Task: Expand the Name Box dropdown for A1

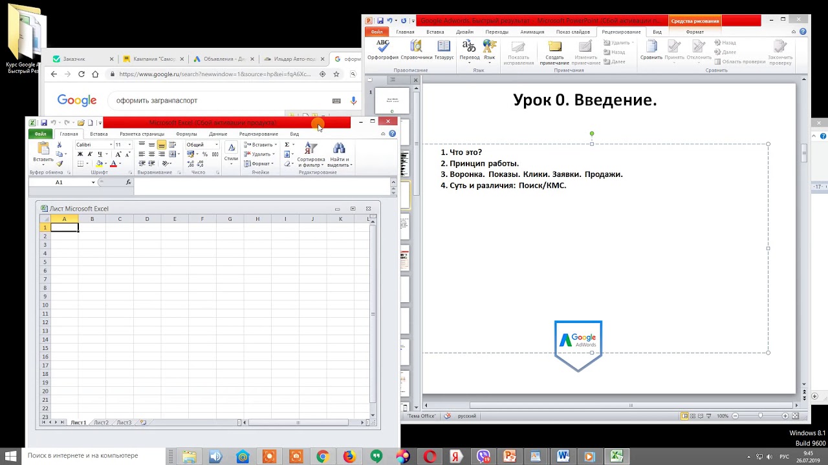Action: click(x=93, y=183)
